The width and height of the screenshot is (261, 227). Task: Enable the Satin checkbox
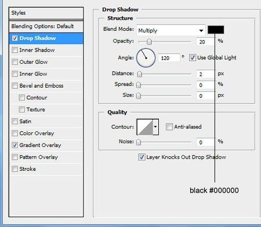[x=15, y=121]
